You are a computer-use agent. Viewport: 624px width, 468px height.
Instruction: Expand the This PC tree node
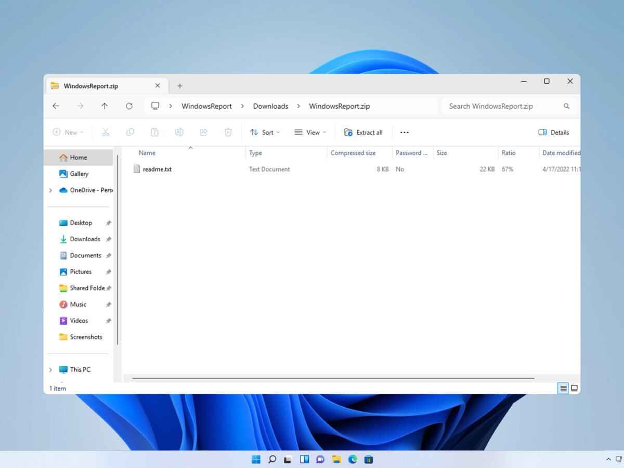coord(50,370)
